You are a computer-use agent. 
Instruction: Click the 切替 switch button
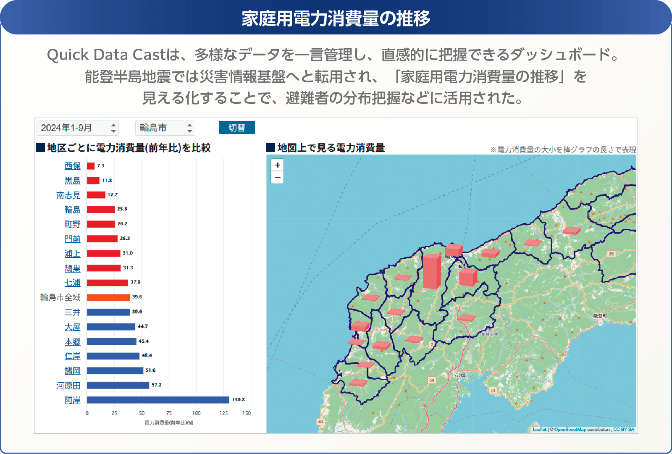tap(237, 128)
